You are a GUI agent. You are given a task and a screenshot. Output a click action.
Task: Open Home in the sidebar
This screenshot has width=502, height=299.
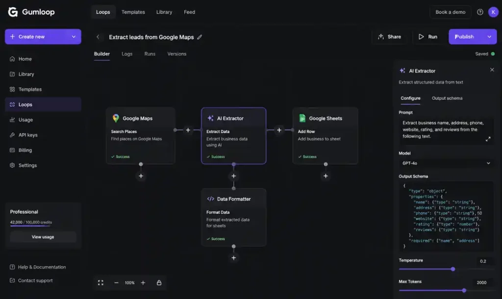click(x=43, y=59)
